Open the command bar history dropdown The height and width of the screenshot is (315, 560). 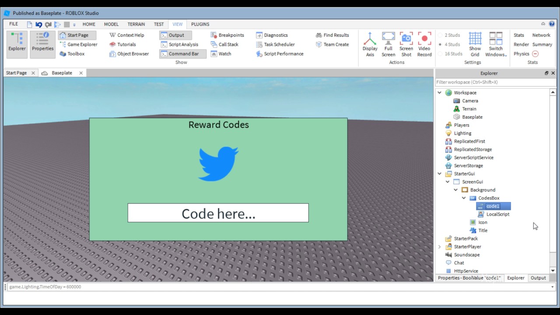552,287
